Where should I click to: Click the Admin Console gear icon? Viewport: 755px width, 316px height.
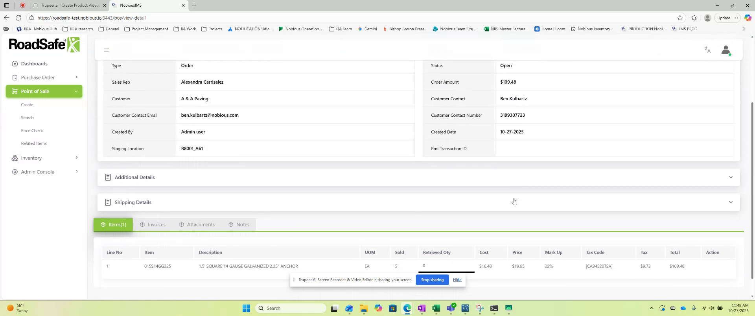pyautogui.click(x=15, y=172)
